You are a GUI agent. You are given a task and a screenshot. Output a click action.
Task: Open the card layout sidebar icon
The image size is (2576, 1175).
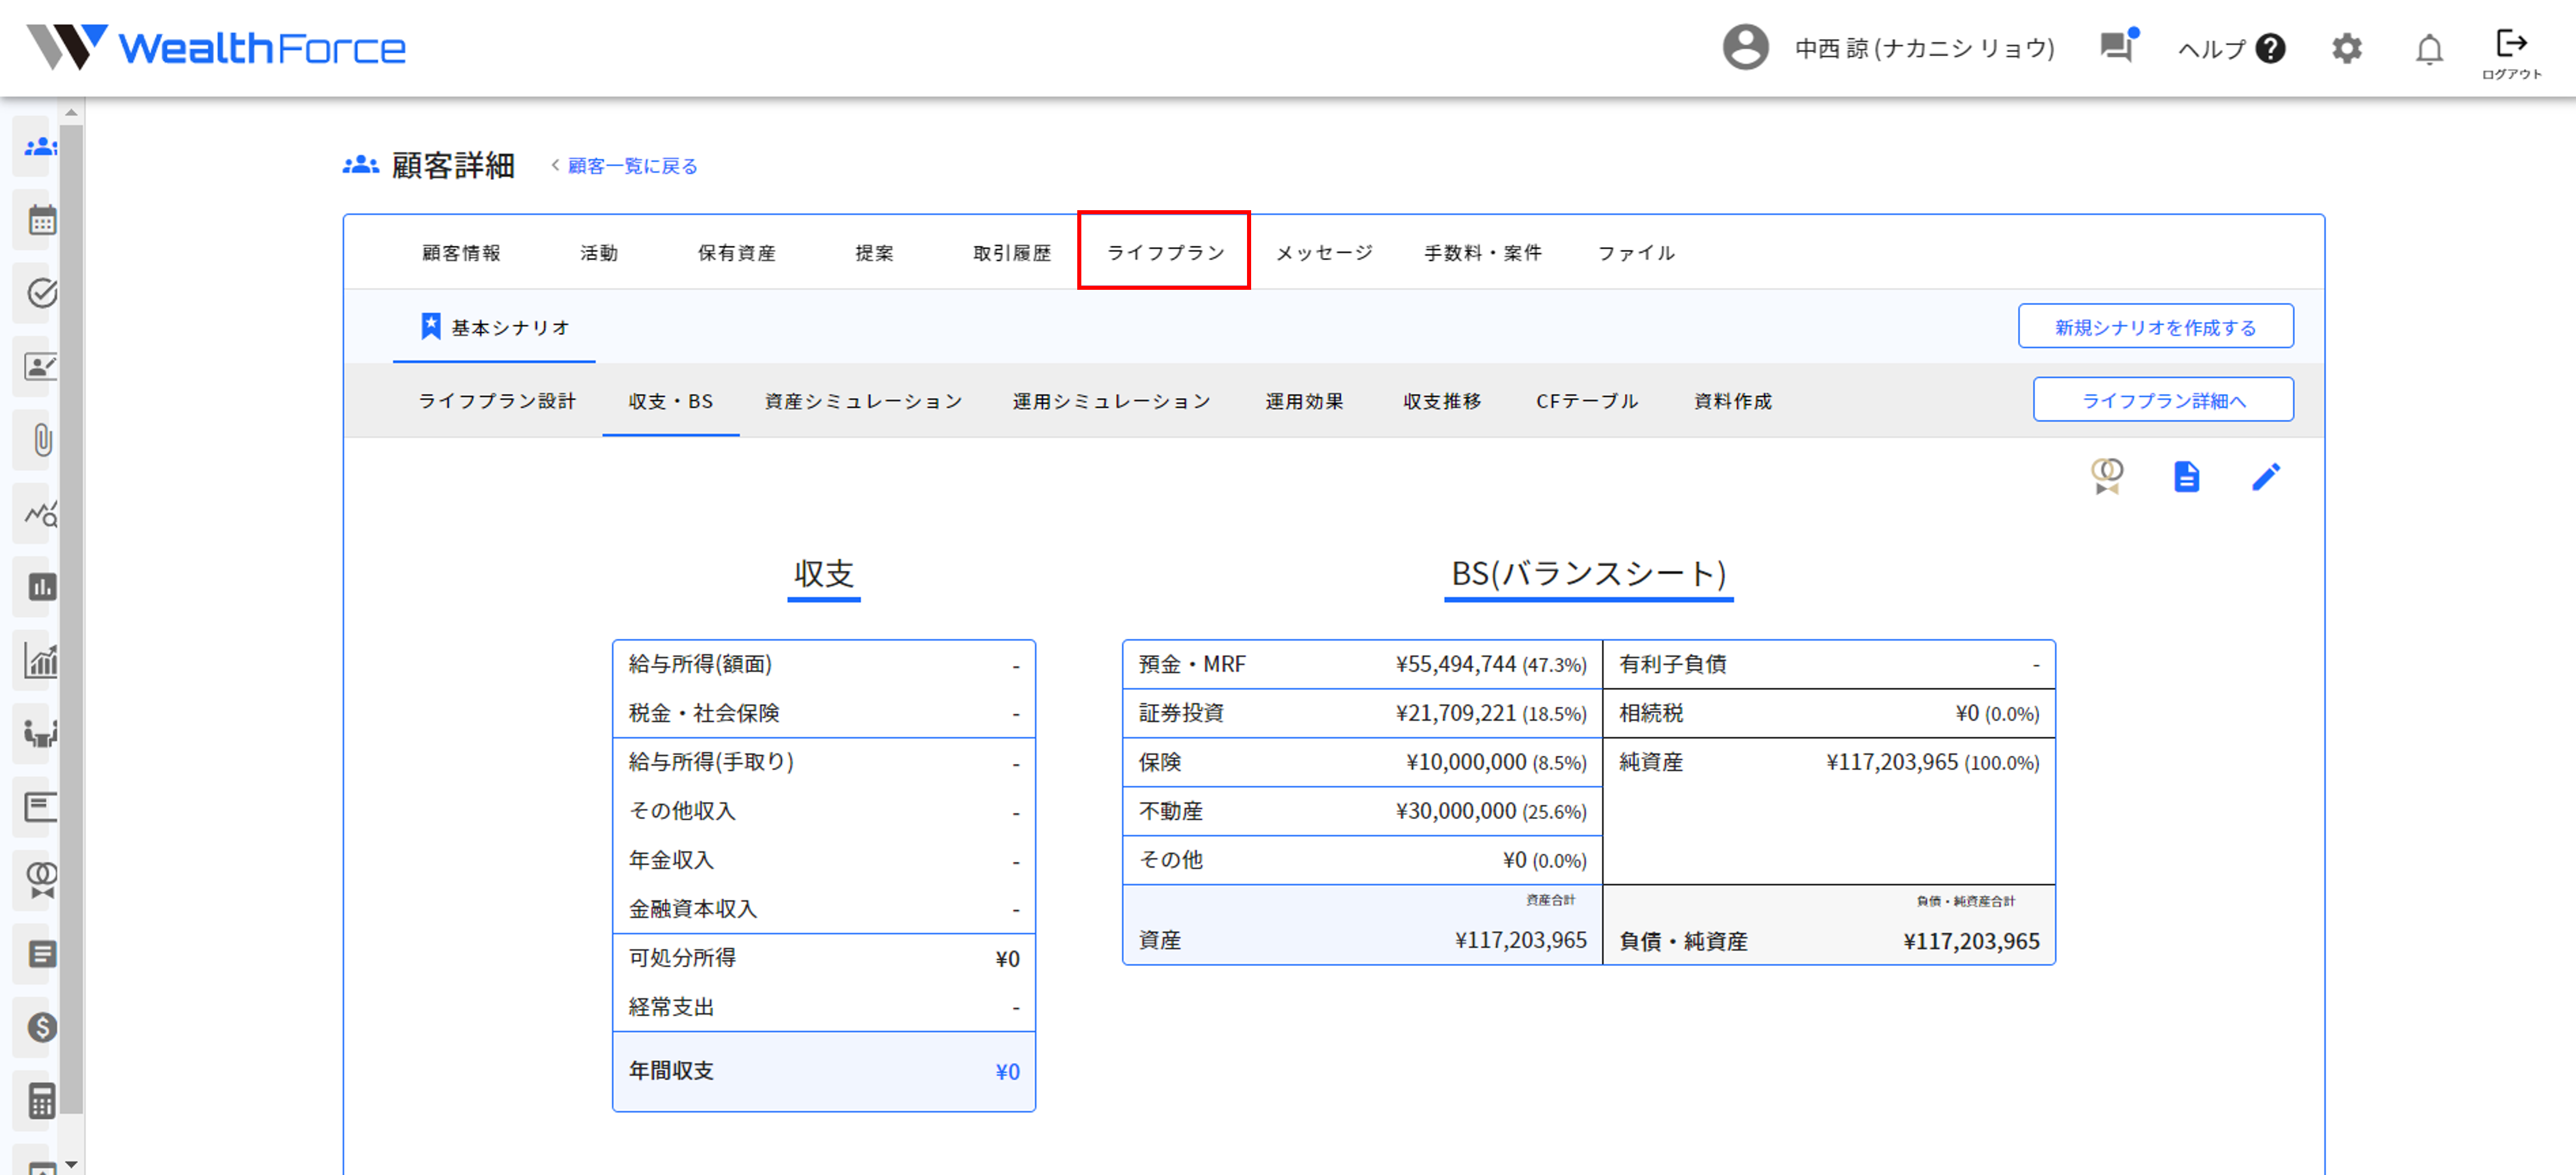click(41, 807)
